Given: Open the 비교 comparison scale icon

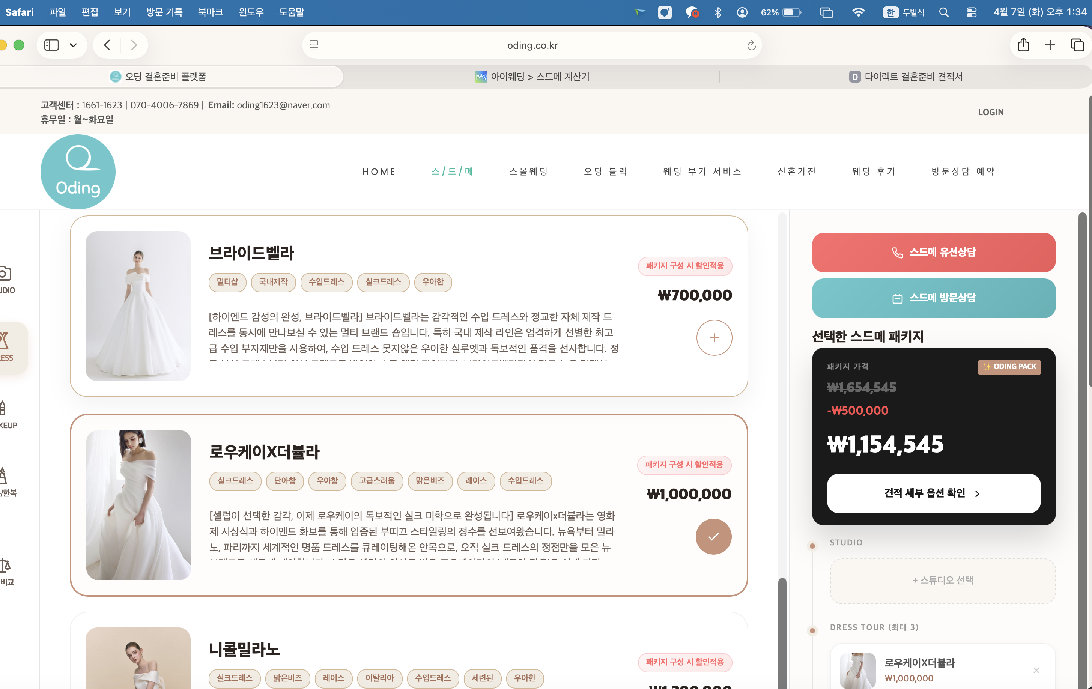Looking at the screenshot, I should [5, 565].
